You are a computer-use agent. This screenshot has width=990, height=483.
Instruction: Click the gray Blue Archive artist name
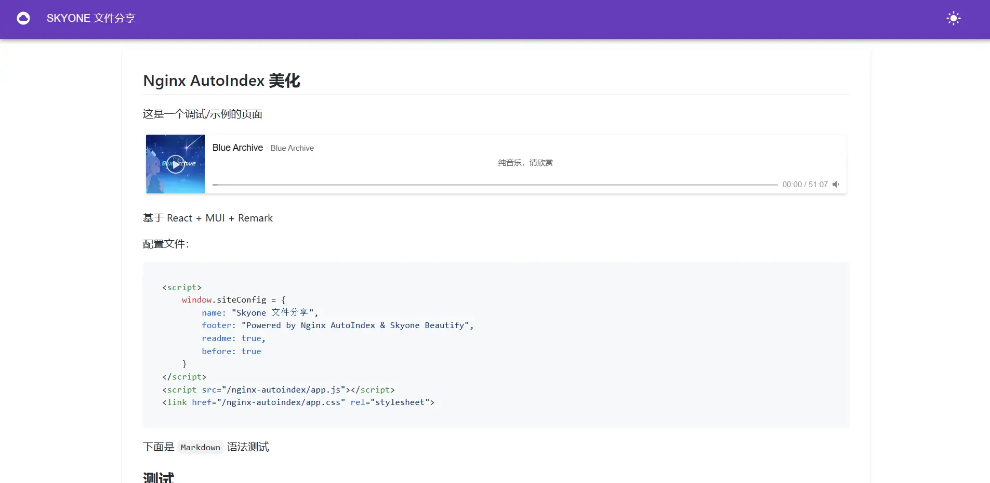tap(292, 148)
